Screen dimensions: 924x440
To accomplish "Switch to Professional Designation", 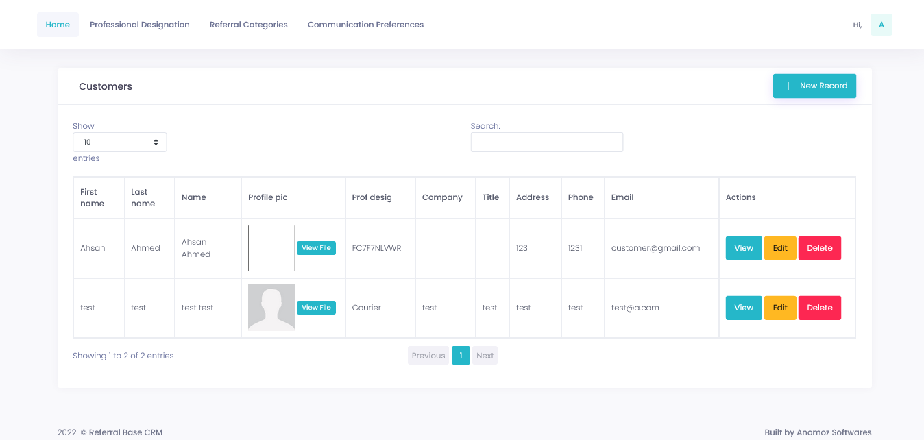I will [140, 24].
